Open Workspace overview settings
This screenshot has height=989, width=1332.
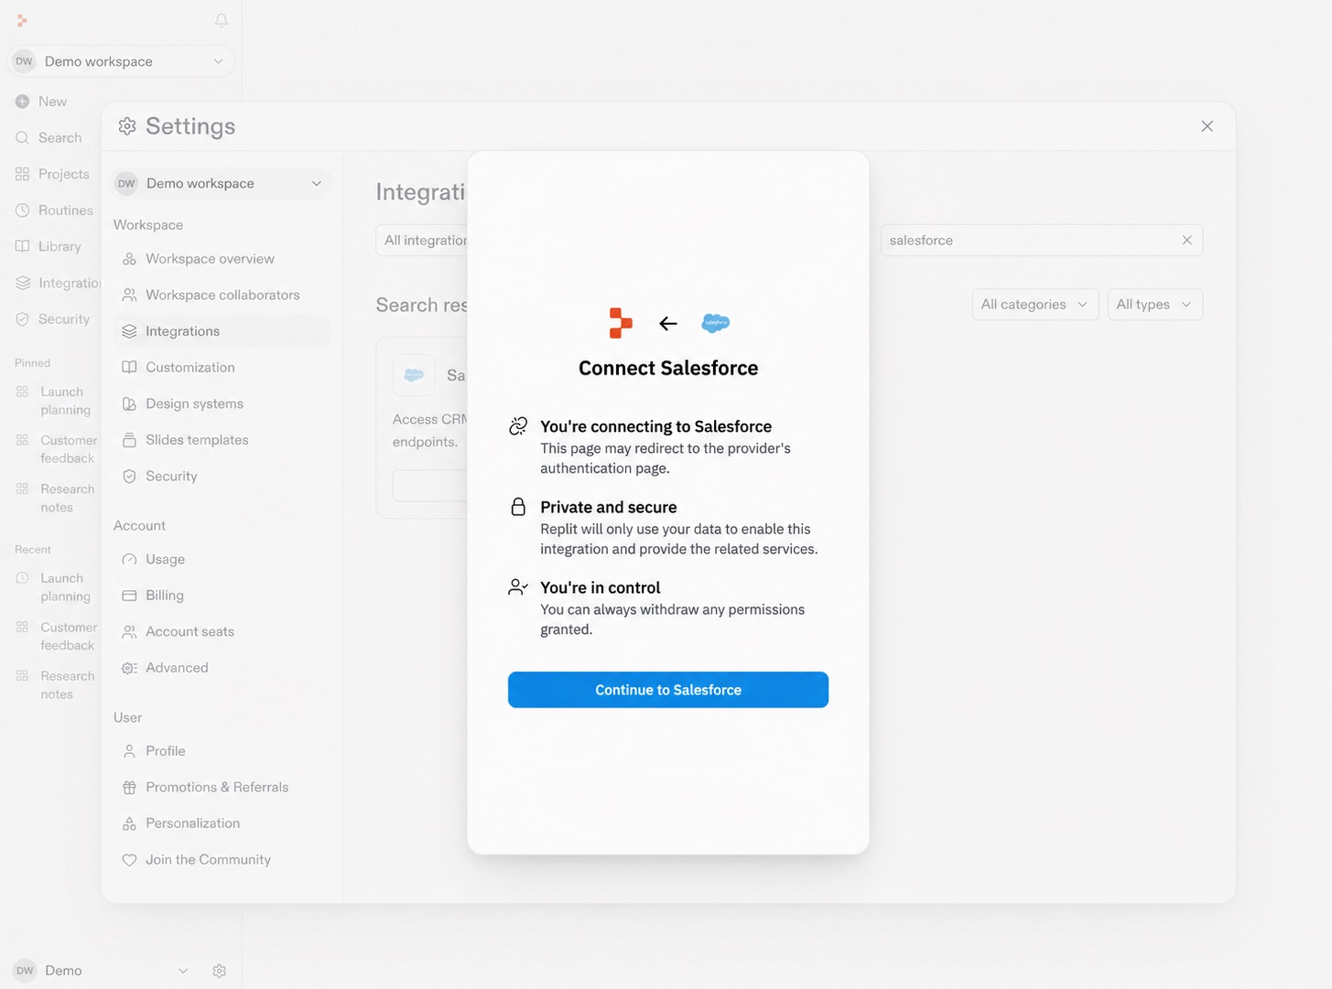click(221, 259)
